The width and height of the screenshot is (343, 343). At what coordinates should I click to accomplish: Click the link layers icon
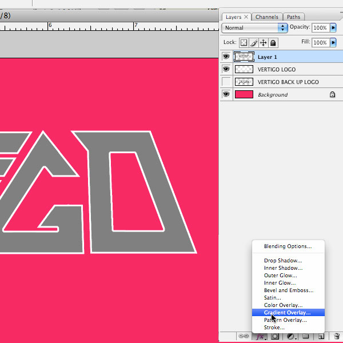[244, 336]
